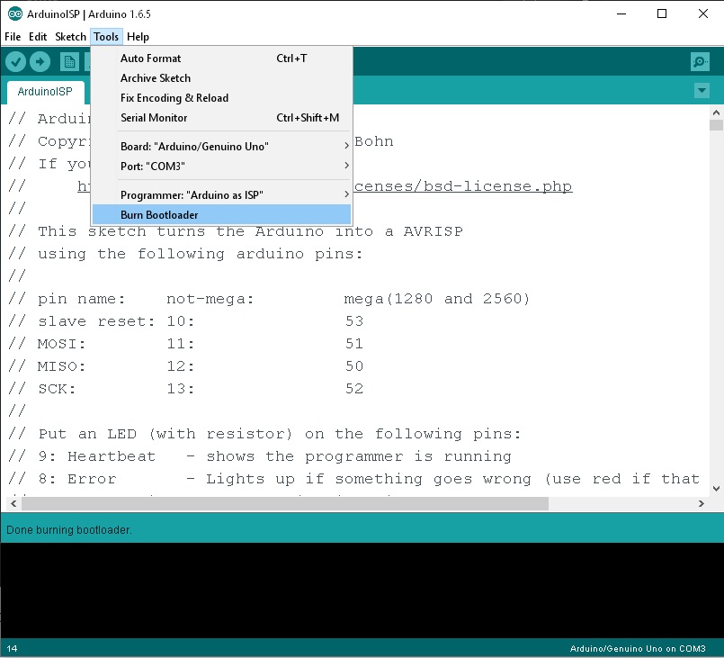Click the 'MOSI:' comment line
Viewport: 724px width, 658px height.
pyautogui.click(x=185, y=343)
